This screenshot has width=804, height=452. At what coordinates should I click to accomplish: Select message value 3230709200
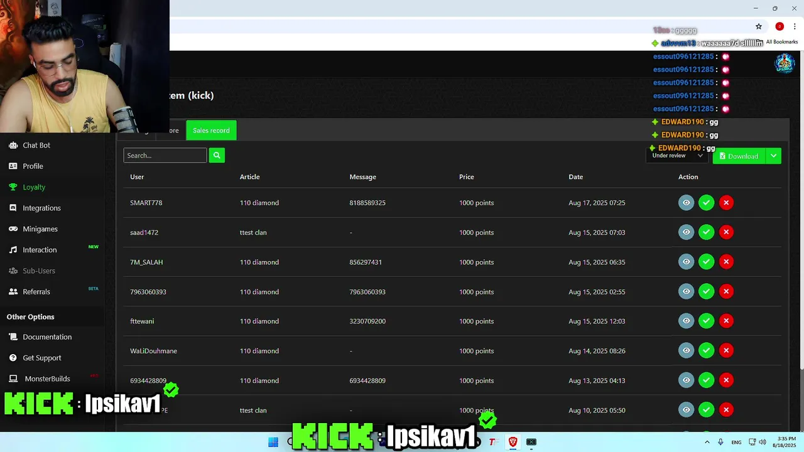point(367,321)
